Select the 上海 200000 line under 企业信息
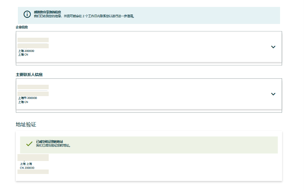The image size is (304, 191). (x=26, y=51)
